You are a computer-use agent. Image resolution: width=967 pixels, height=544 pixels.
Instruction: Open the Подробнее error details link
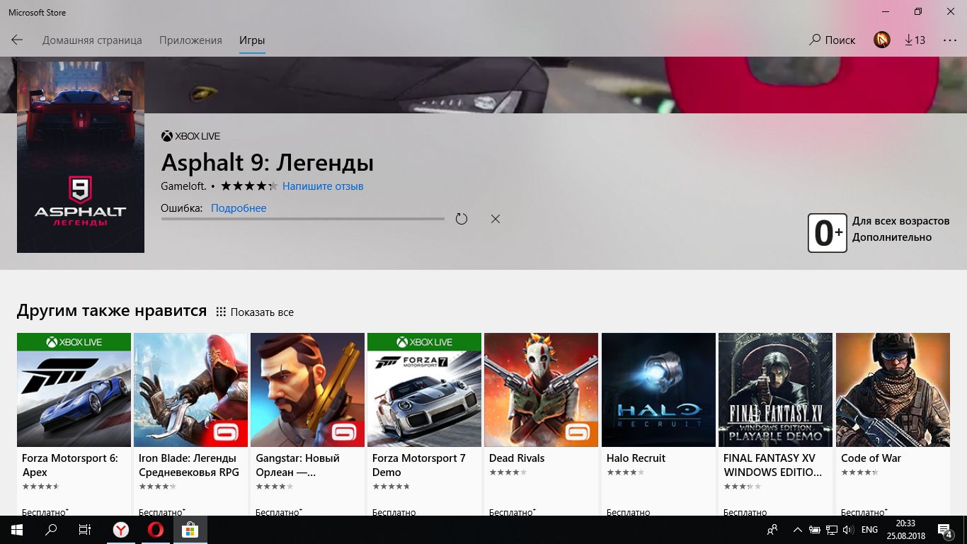point(239,208)
